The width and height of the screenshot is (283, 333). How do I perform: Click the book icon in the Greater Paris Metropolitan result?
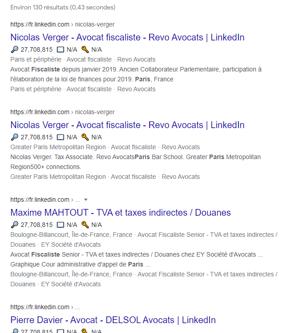coord(61,137)
